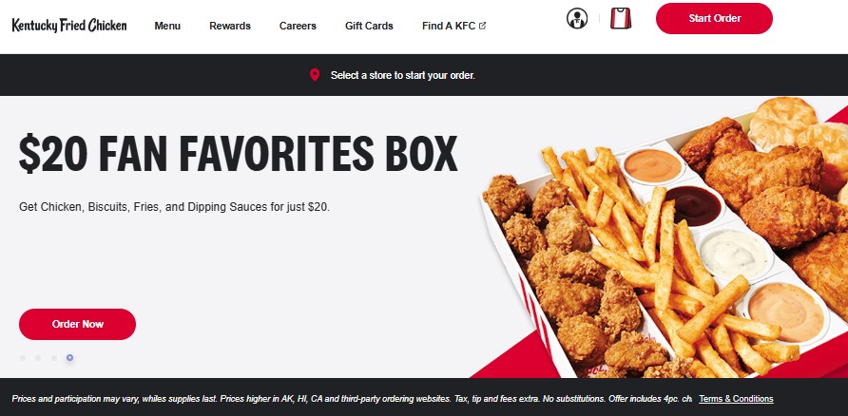
Task: Click the Start Order button
Action: pyautogui.click(x=714, y=18)
